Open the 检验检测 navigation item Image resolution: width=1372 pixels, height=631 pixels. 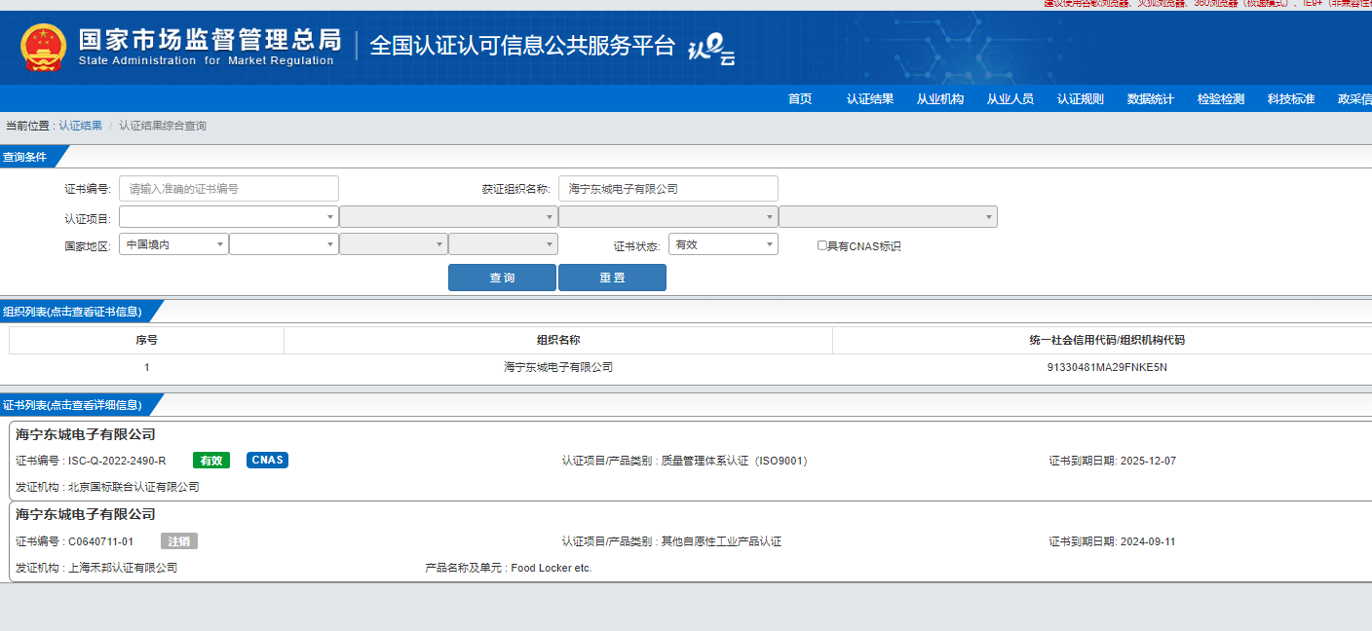(x=1220, y=99)
